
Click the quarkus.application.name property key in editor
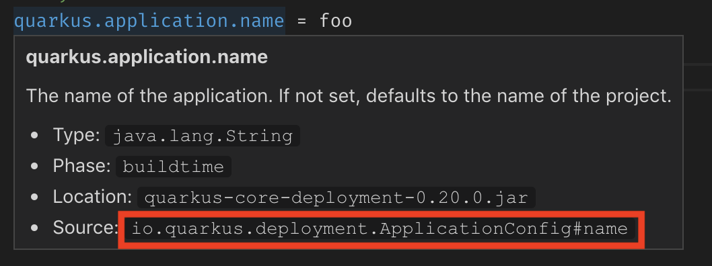click(x=149, y=21)
